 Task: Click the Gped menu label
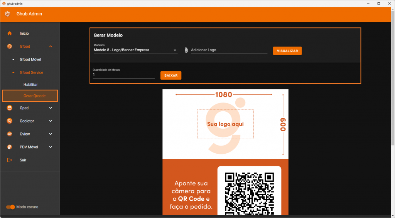[x=24, y=108]
